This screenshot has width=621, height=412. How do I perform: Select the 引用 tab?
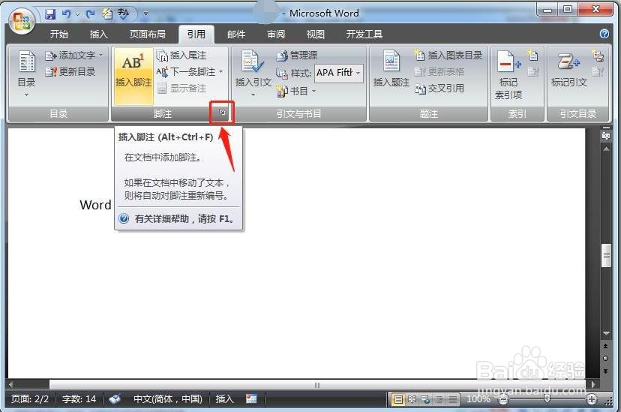pyautogui.click(x=196, y=35)
